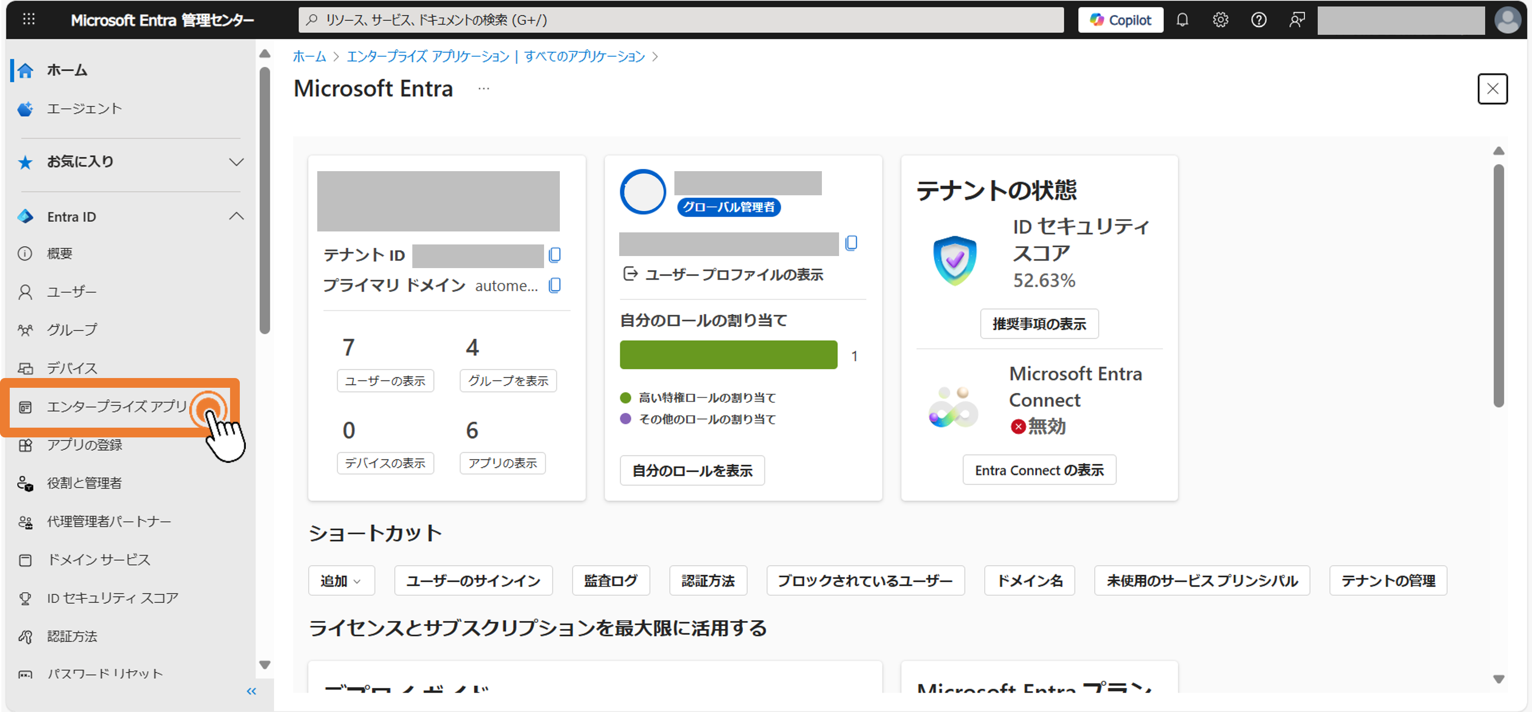This screenshot has width=1532, height=712.
Task: Click エンタープライズ アプリケーション | すべてのアプリケーション breadcrumb
Action: coord(495,57)
